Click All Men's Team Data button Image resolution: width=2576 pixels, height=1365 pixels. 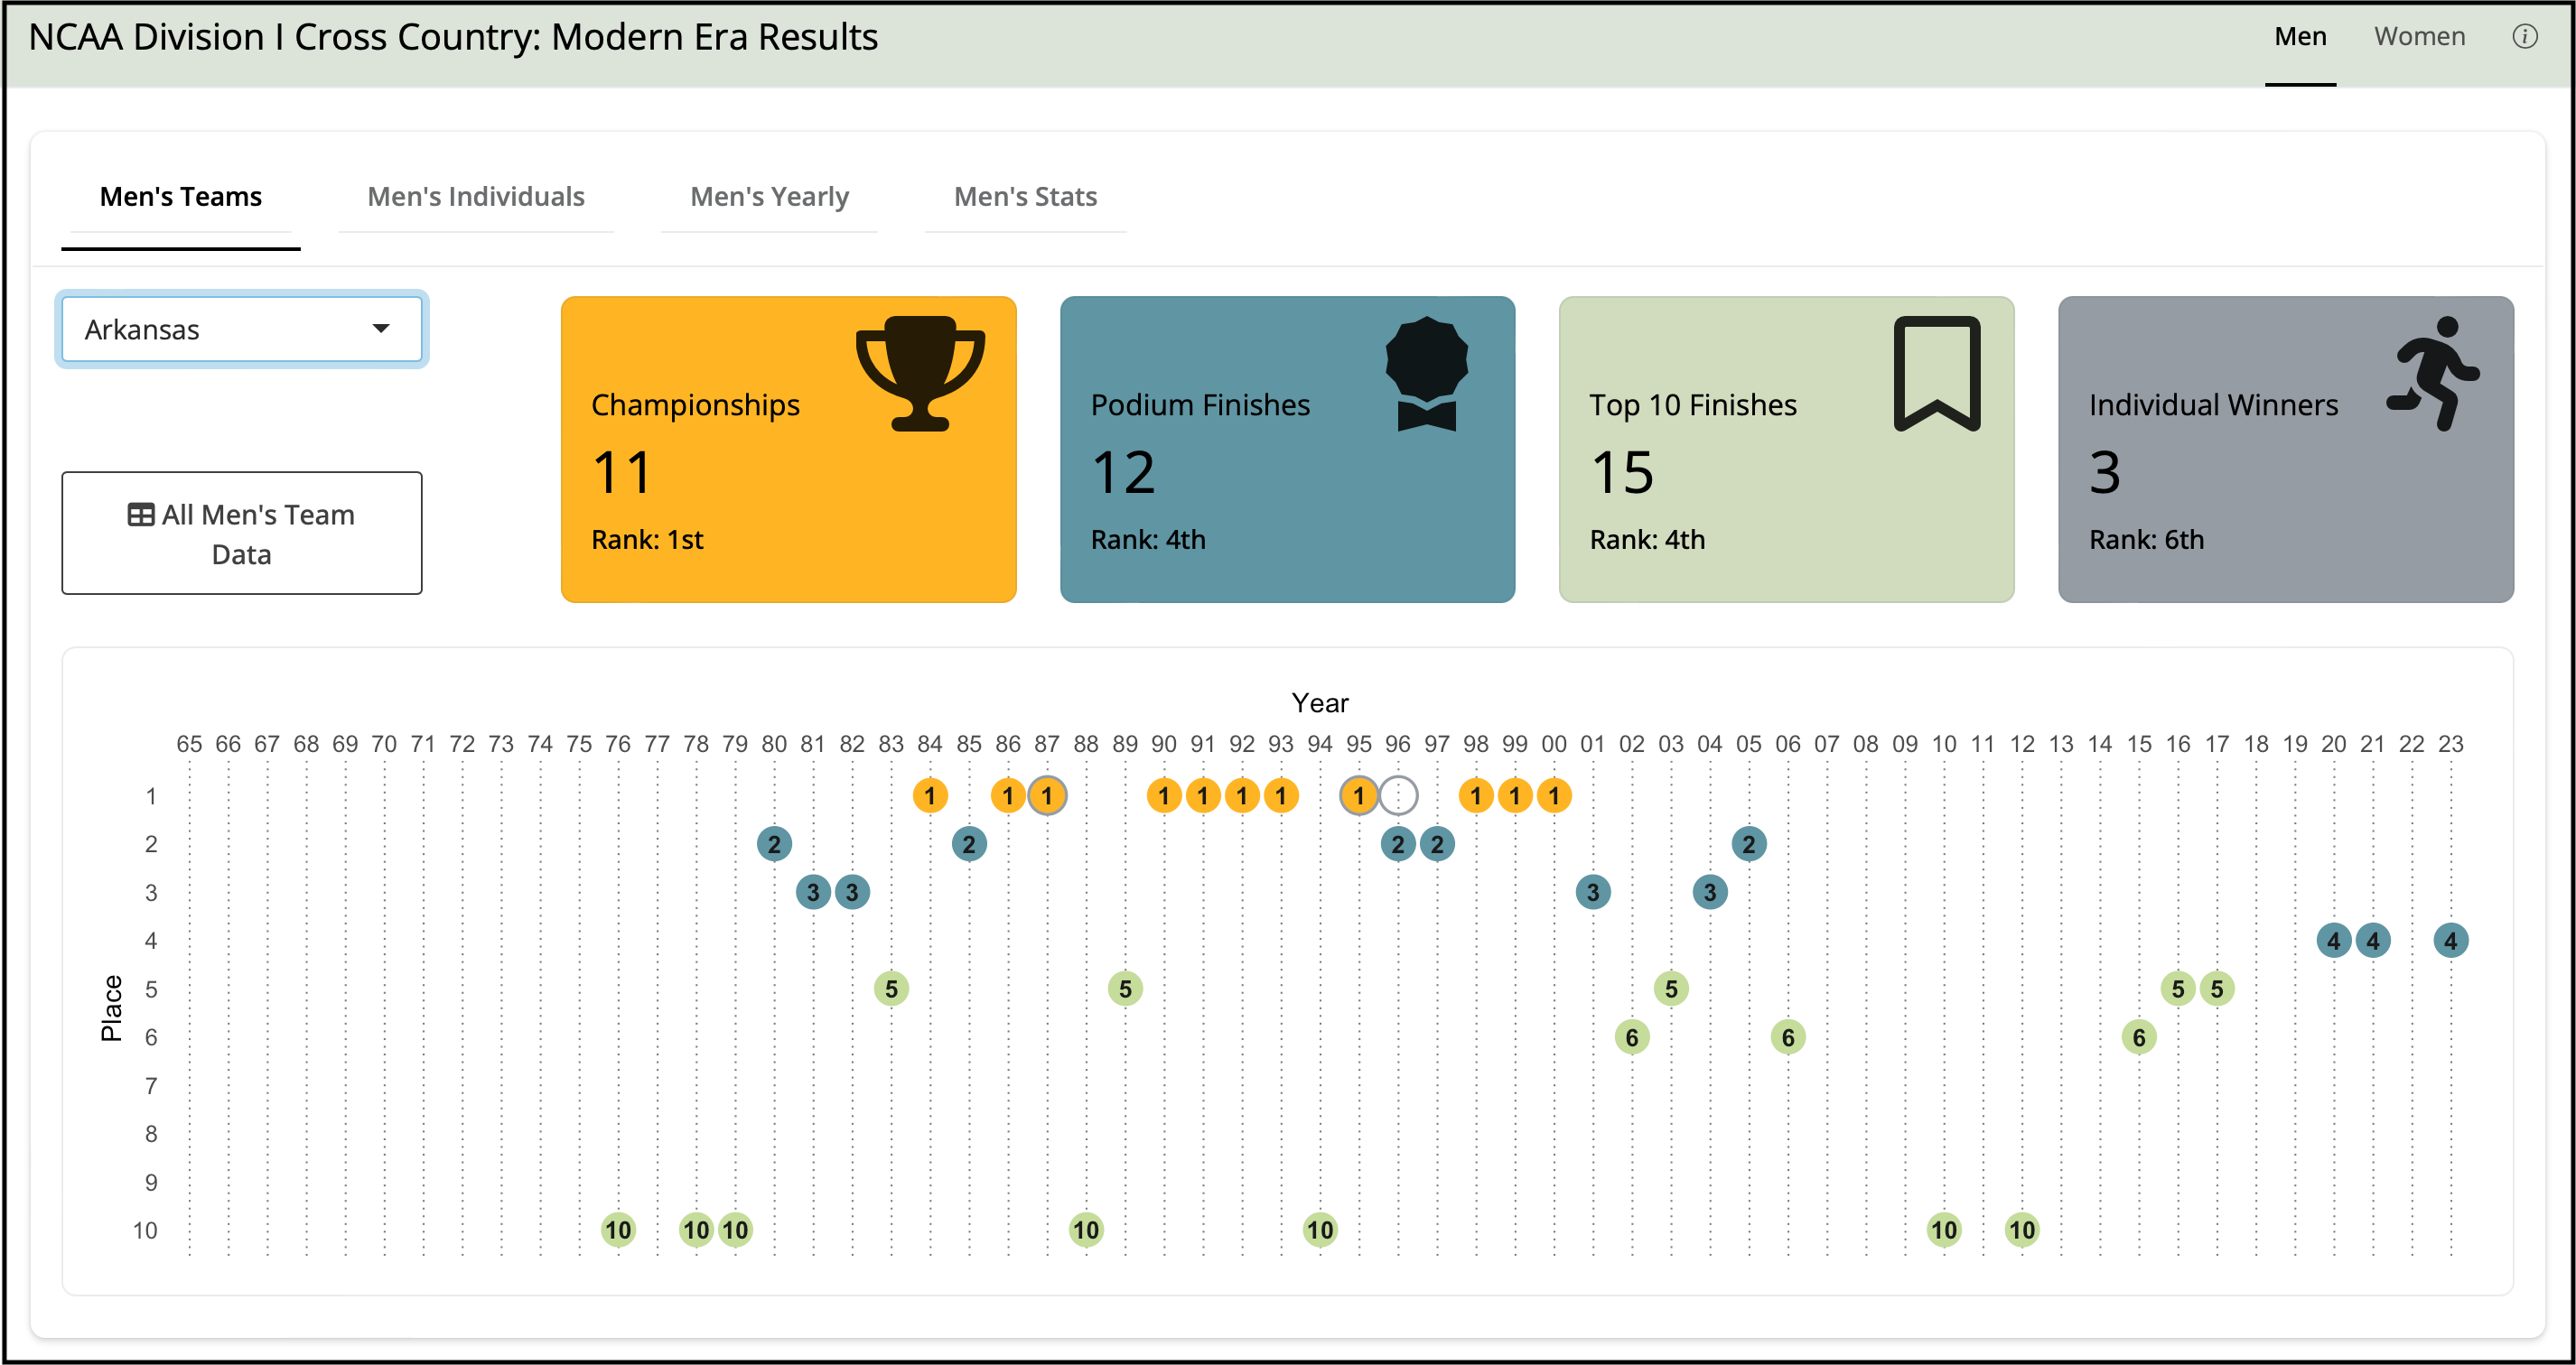coord(241,534)
